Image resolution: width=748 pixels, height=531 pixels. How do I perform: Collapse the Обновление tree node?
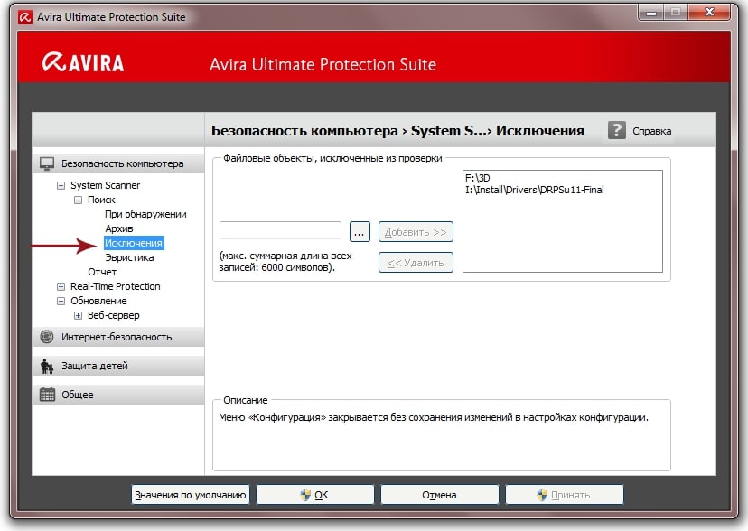(61, 301)
